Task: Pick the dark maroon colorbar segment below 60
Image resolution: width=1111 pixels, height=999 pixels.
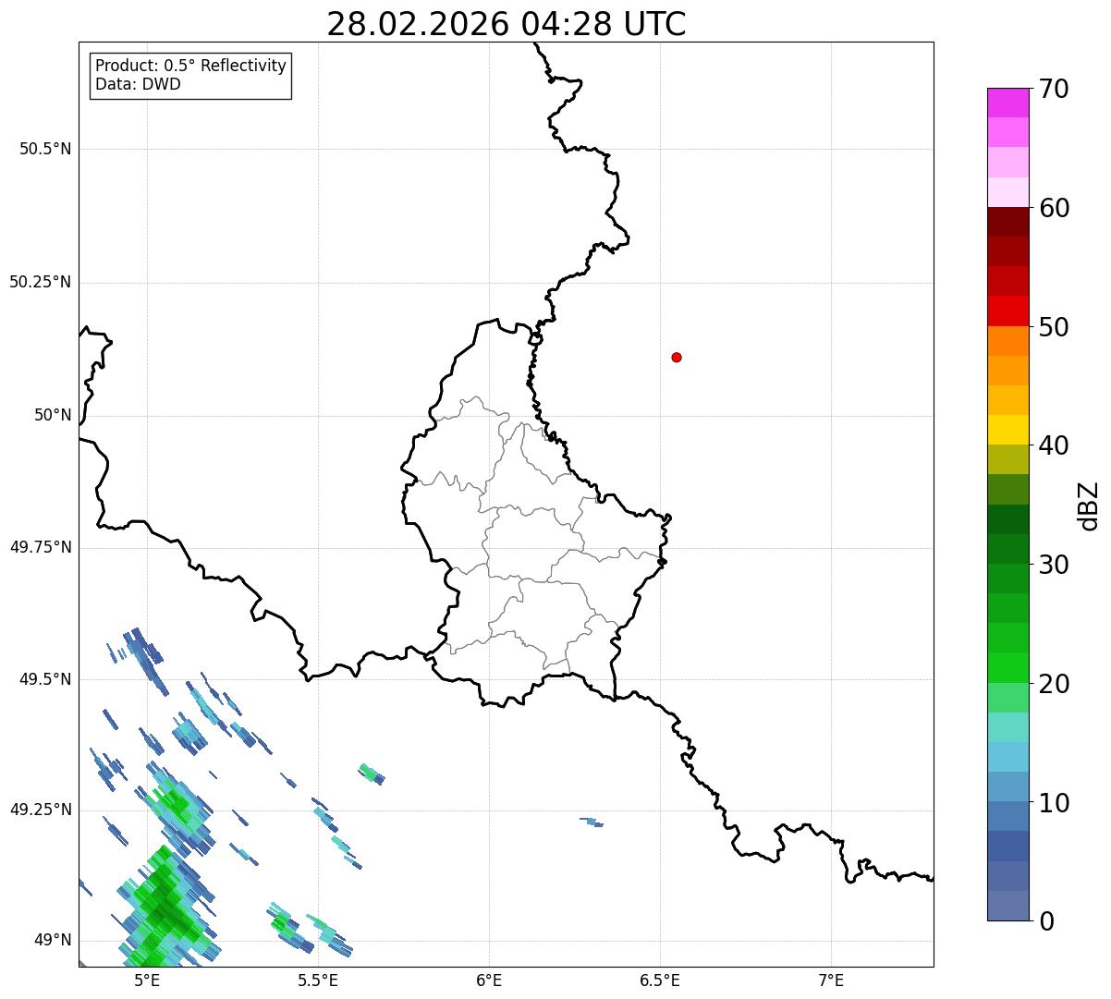Action: [1007, 222]
